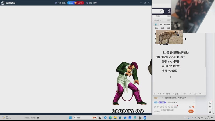Click the orange 发送 send button
This screenshot has height=121, width=215.
coord(191,111)
